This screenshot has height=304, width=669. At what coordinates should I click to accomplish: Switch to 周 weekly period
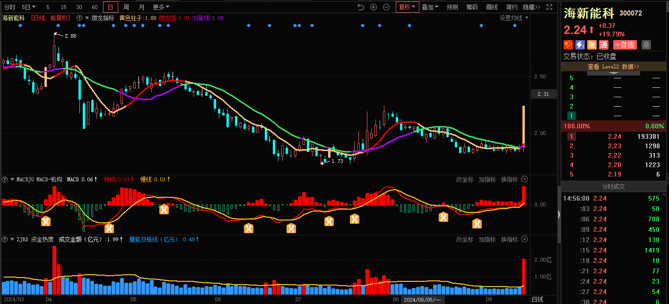pos(126,7)
